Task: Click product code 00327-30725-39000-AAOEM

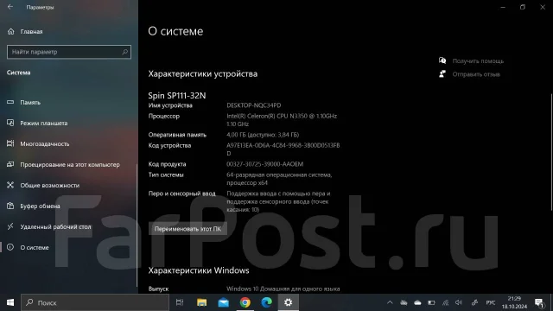Action: coord(265,164)
